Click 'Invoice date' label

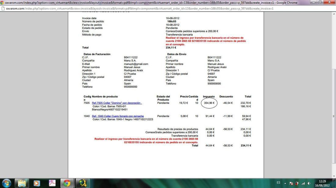click(89, 18)
